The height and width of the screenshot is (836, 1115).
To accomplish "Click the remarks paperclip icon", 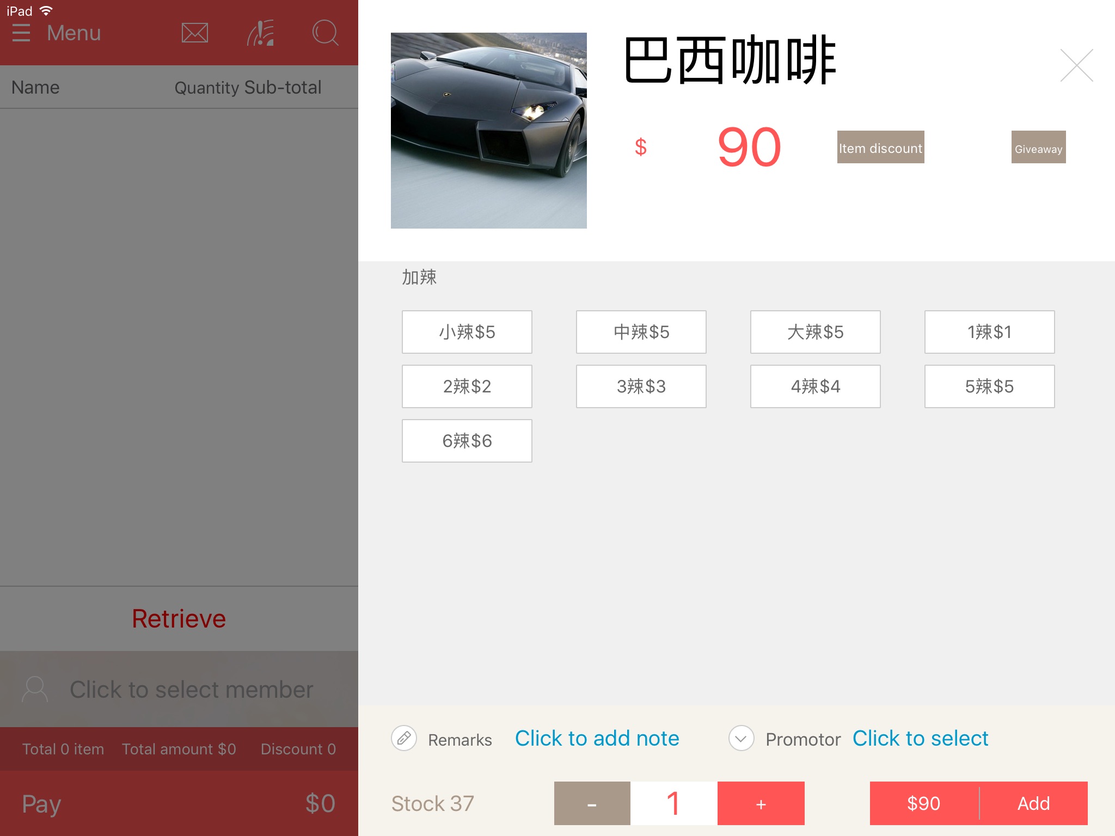I will 404,739.
